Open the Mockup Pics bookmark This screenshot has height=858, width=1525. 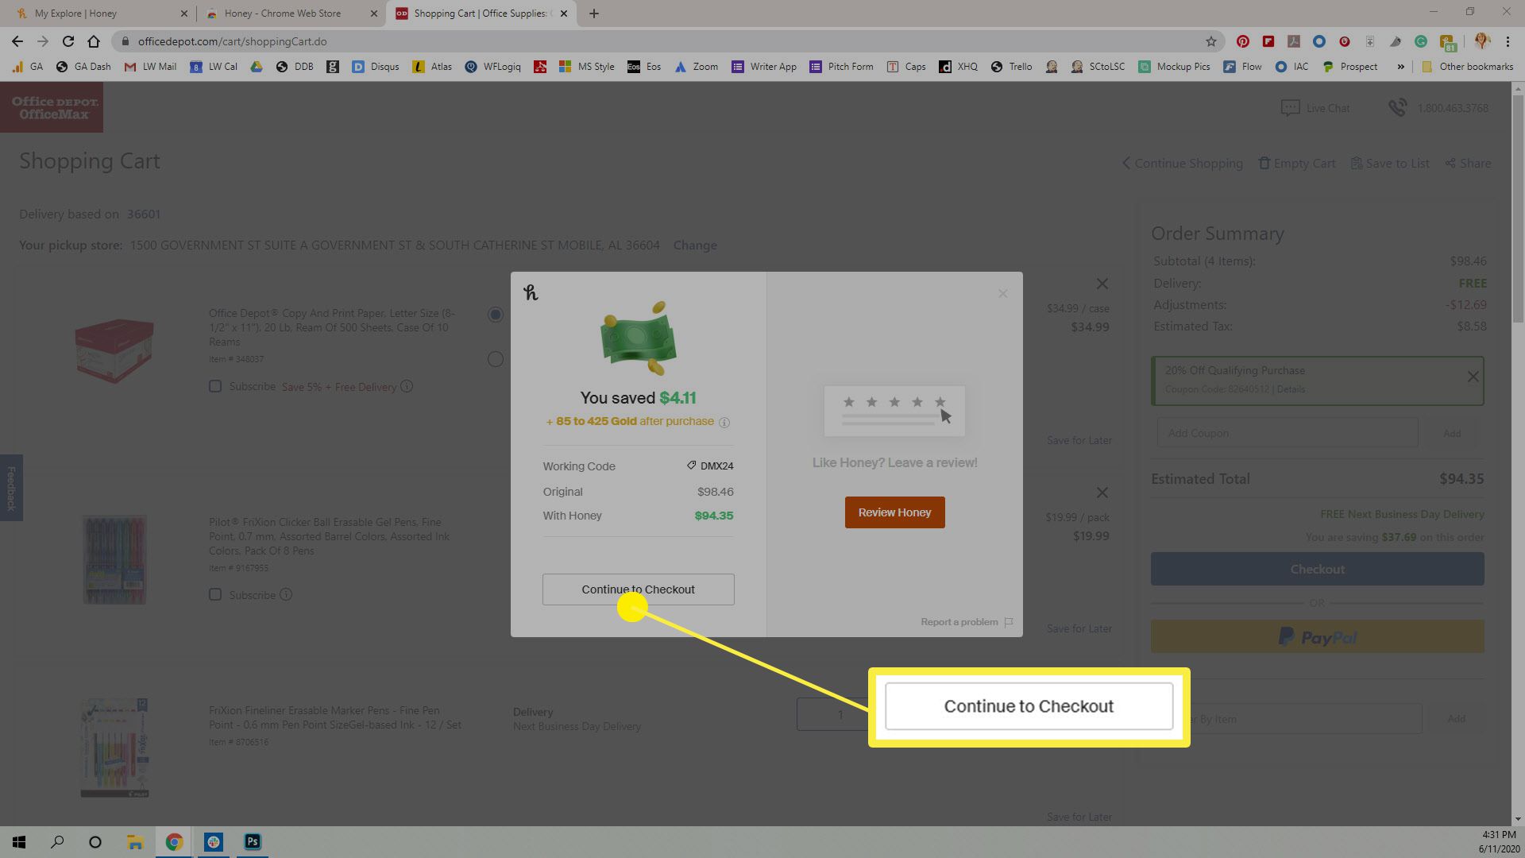(1174, 67)
